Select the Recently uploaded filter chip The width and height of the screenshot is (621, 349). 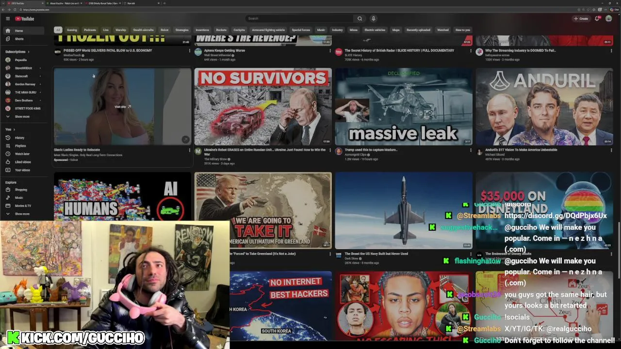[418, 30]
